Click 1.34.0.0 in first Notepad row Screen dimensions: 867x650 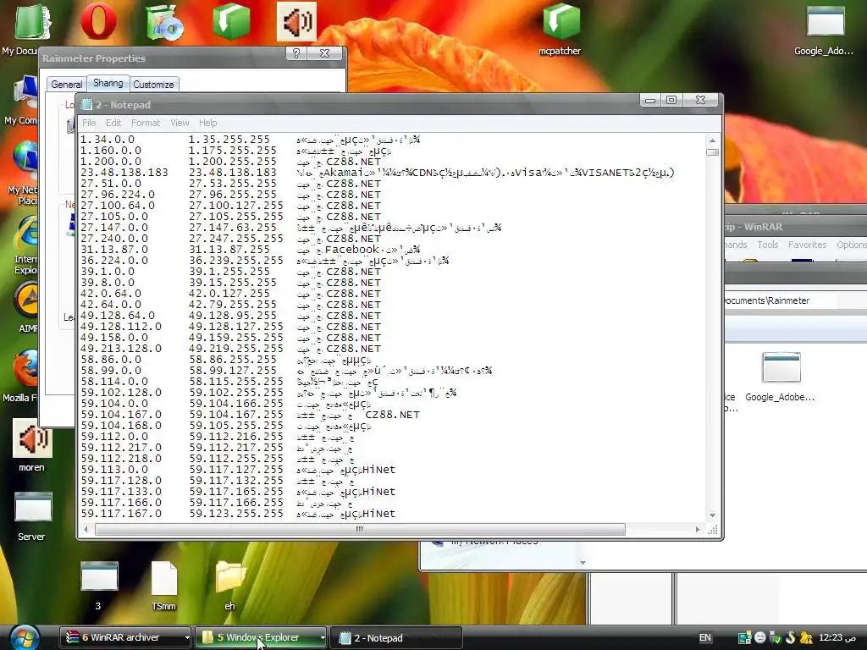[x=108, y=140]
